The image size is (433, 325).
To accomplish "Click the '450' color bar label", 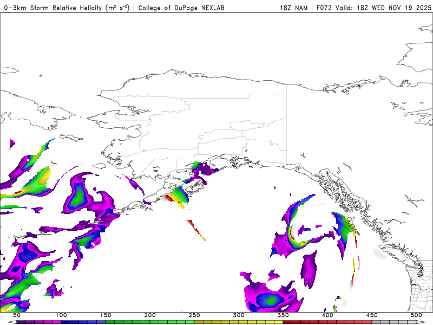I will click(372, 315).
